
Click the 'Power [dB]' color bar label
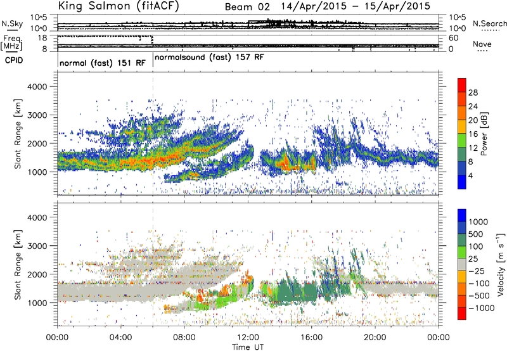[484, 134]
